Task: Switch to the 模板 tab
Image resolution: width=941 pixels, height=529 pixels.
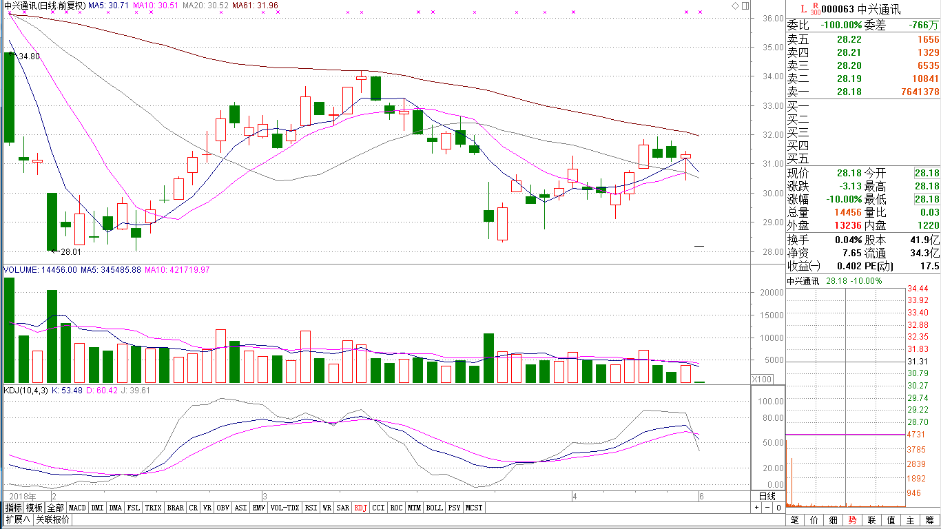Action: coord(34,508)
